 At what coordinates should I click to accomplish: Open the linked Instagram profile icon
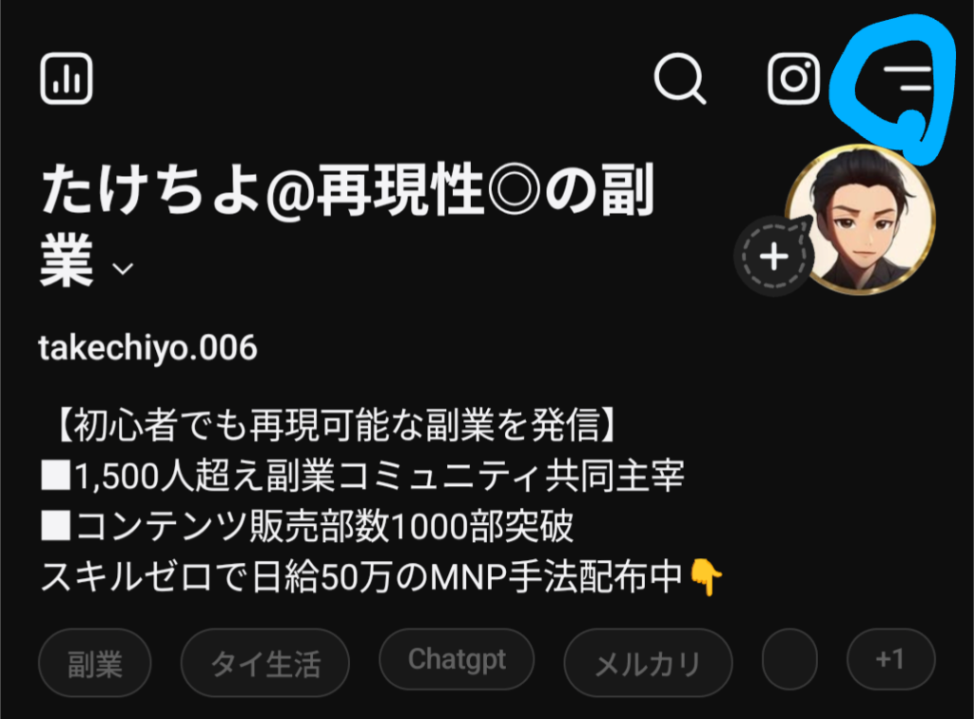point(794,78)
